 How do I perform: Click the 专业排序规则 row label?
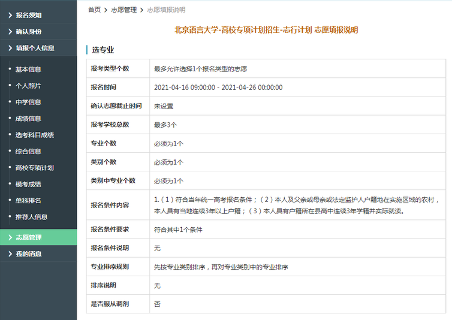point(110,267)
